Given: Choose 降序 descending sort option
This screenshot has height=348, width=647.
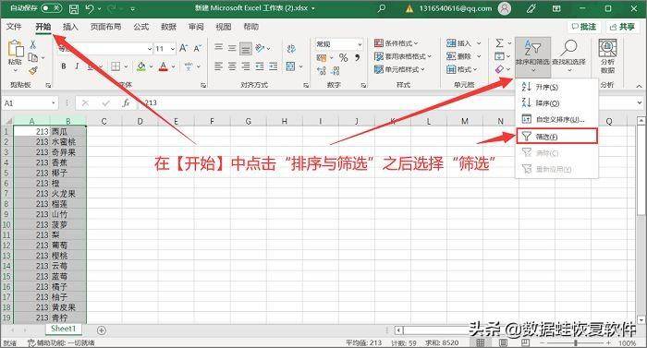Looking at the screenshot, I should (556, 103).
